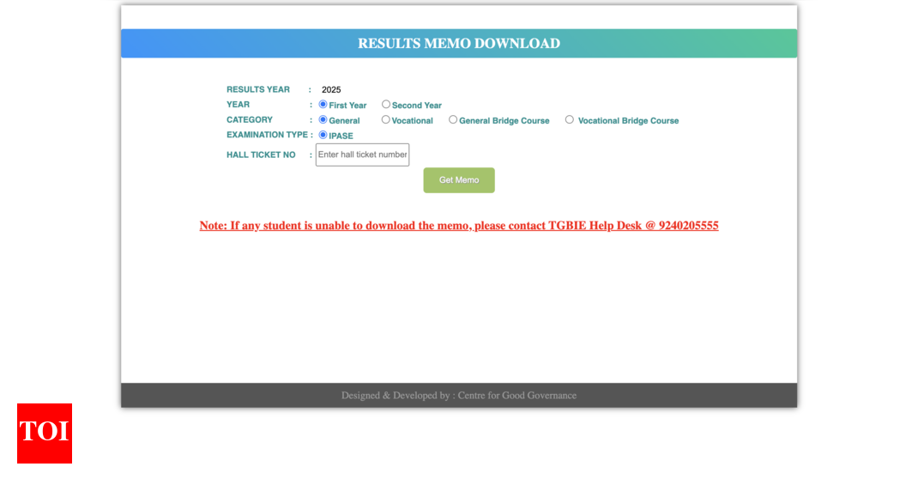
Task: Click the 2025 results year value
Action: click(x=331, y=90)
